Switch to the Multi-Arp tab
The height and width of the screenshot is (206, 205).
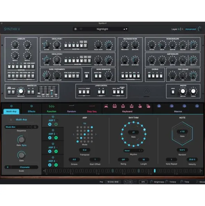[11, 112]
